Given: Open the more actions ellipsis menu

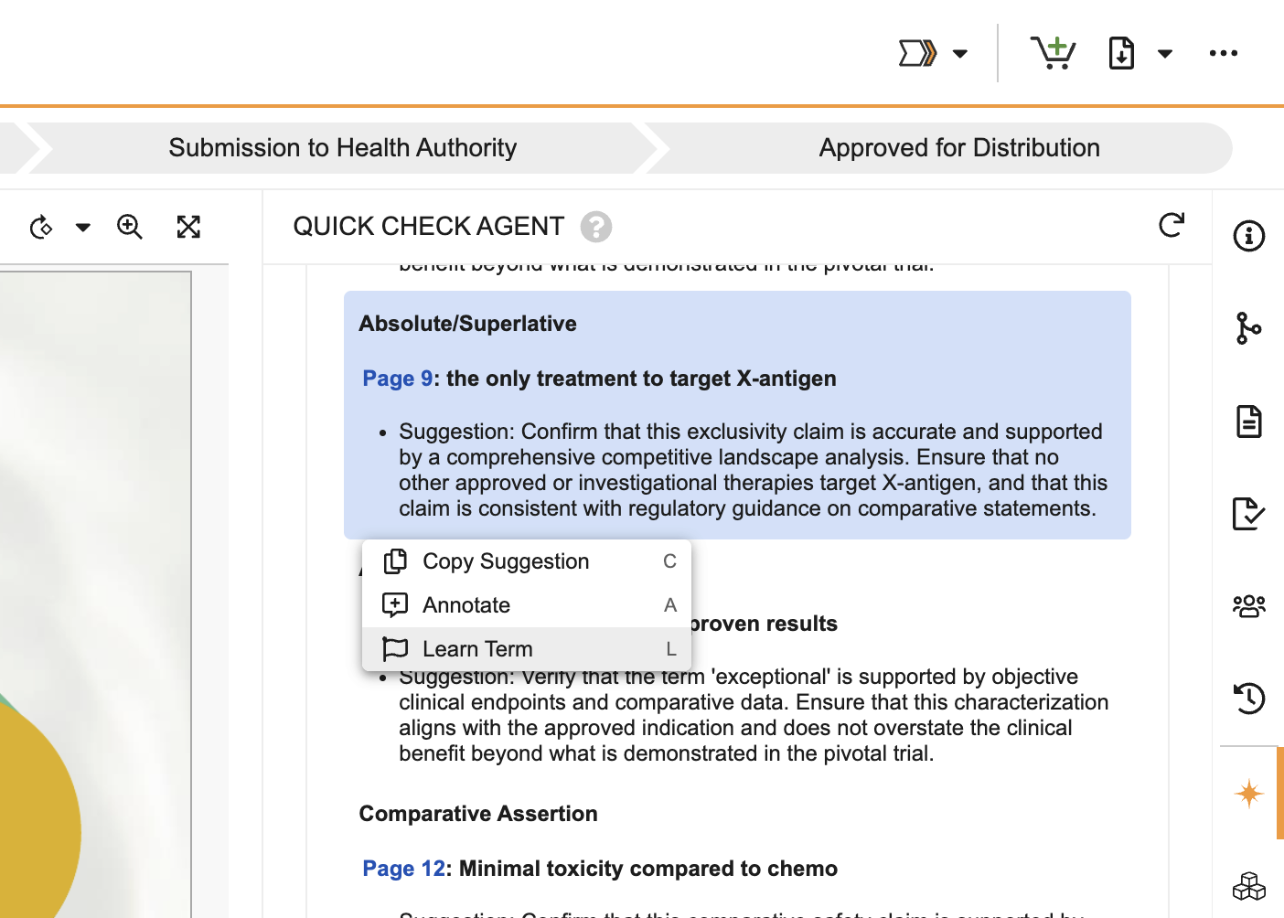Looking at the screenshot, I should (x=1223, y=53).
